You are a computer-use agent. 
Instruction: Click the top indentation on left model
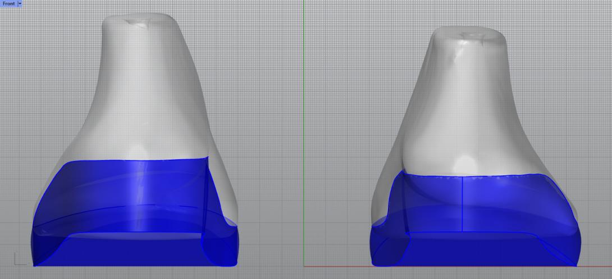click(135, 22)
